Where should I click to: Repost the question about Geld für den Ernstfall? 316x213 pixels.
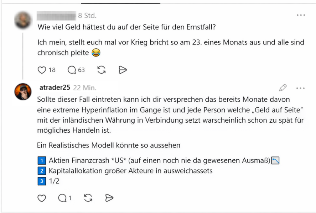point(101,70)
